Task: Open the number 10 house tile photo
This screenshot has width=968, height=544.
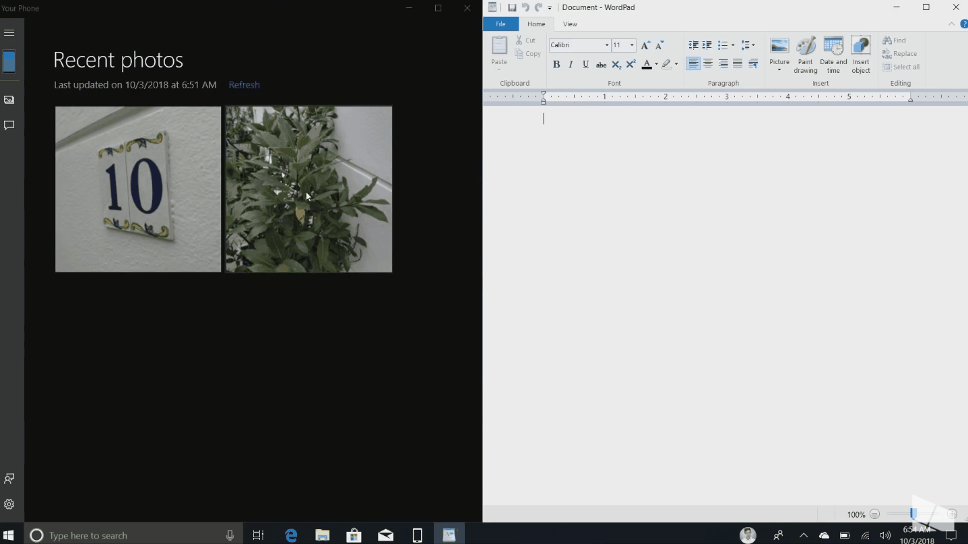Action: point(138,189)
